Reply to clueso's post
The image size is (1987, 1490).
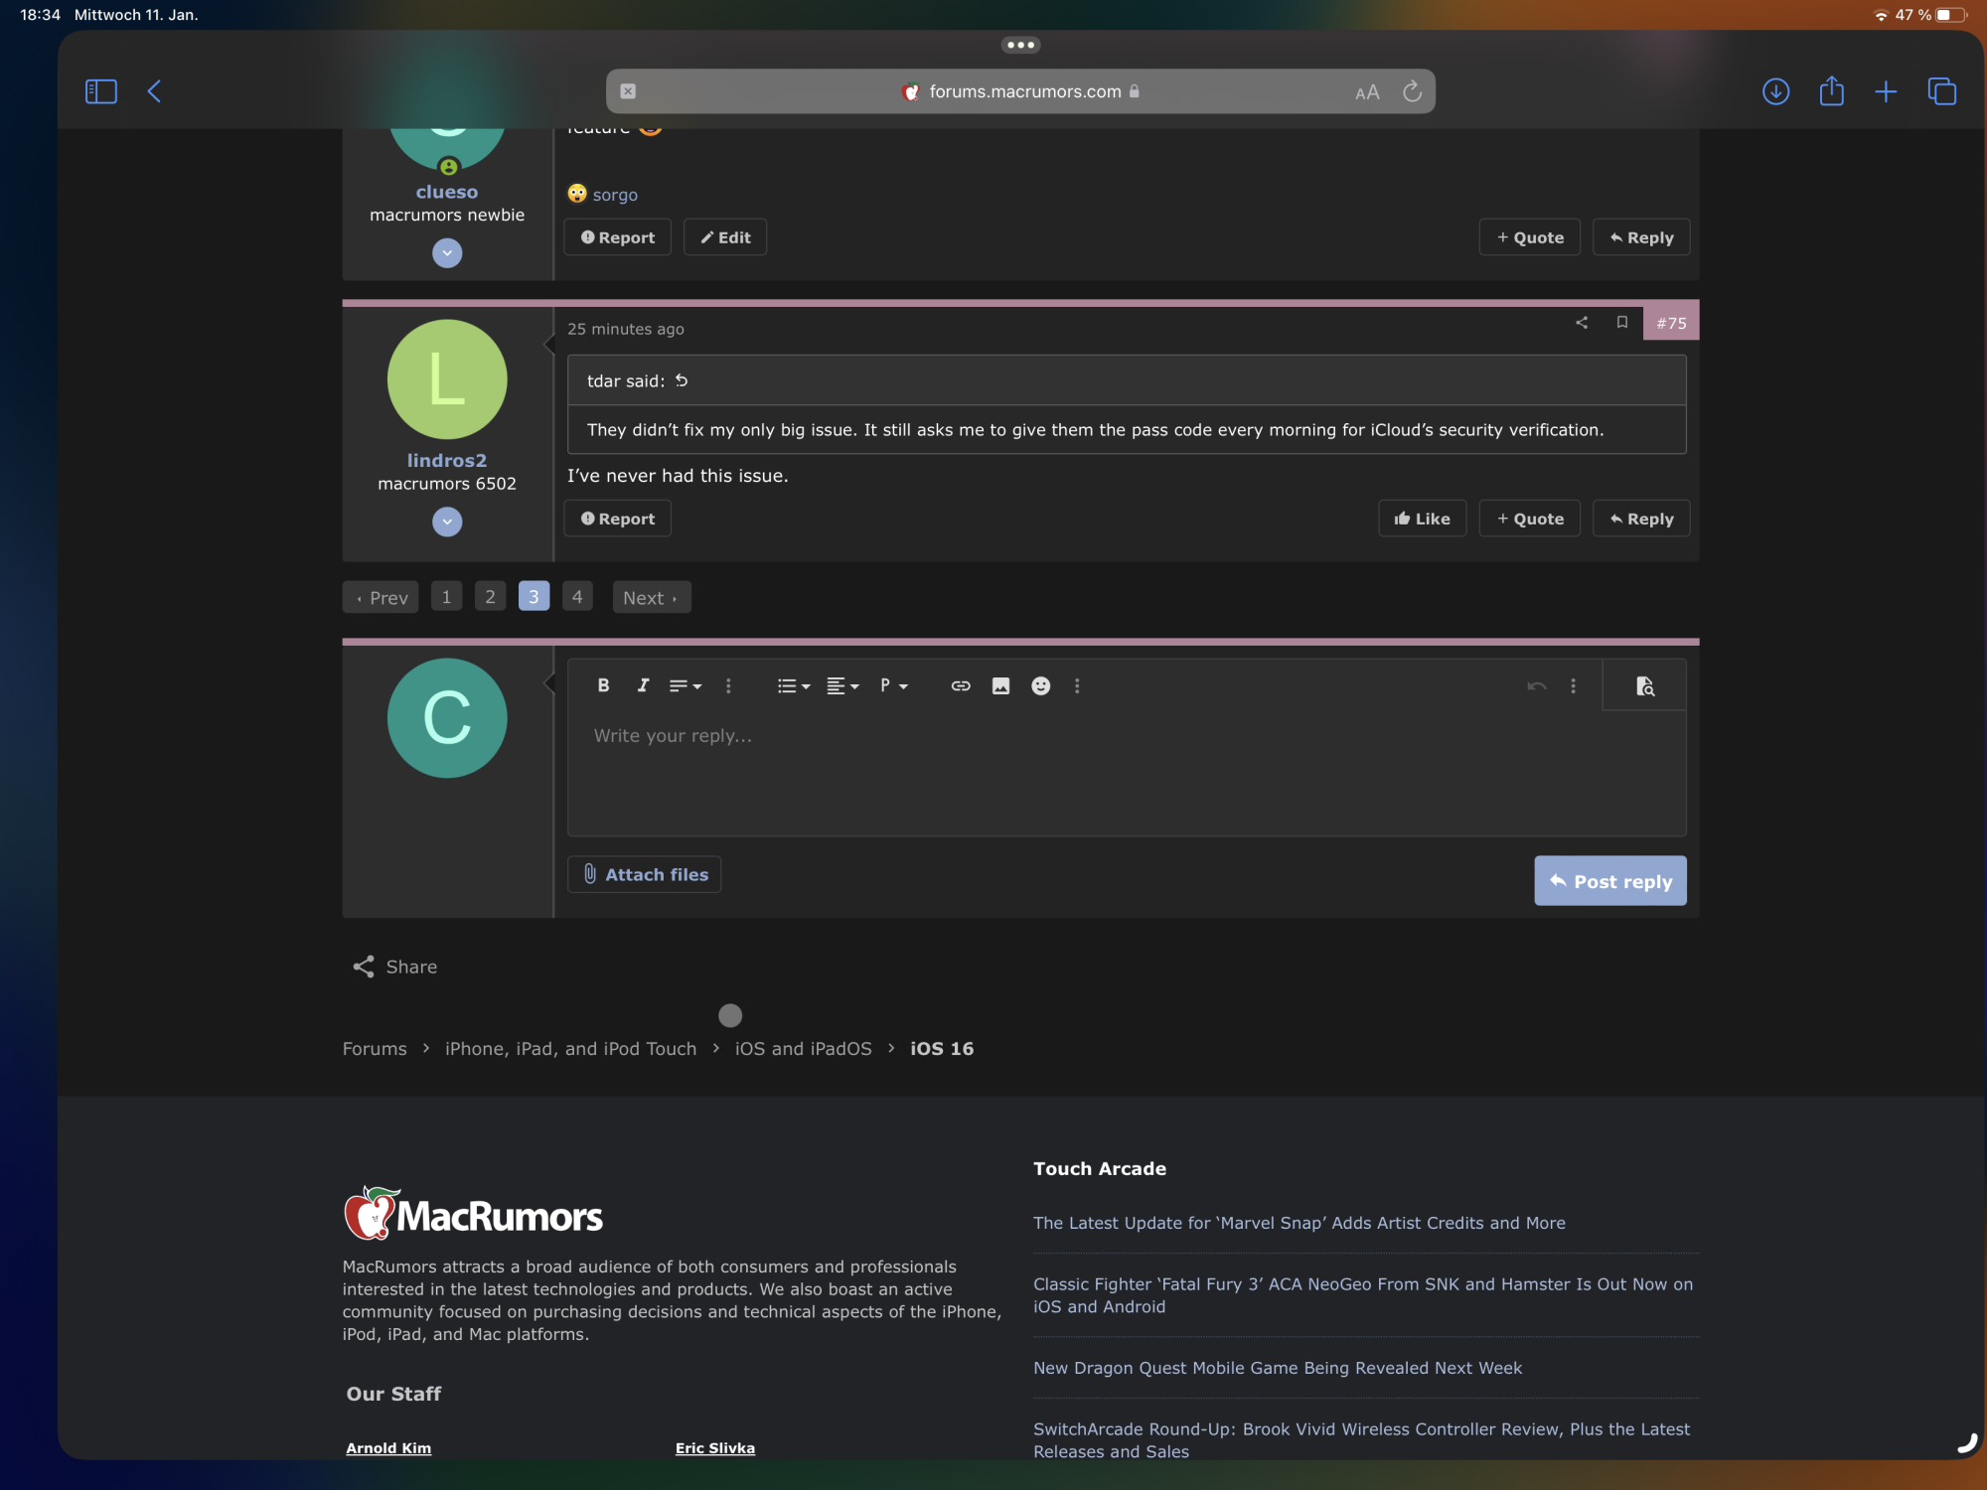coord(1641,237)
